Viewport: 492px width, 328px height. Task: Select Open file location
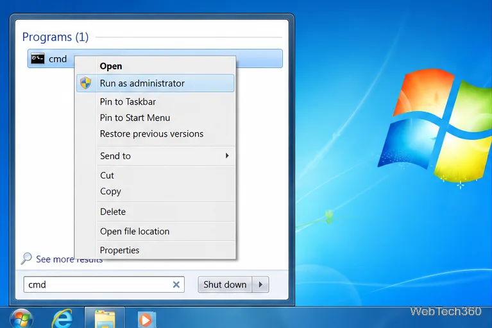tap(155, 231)
